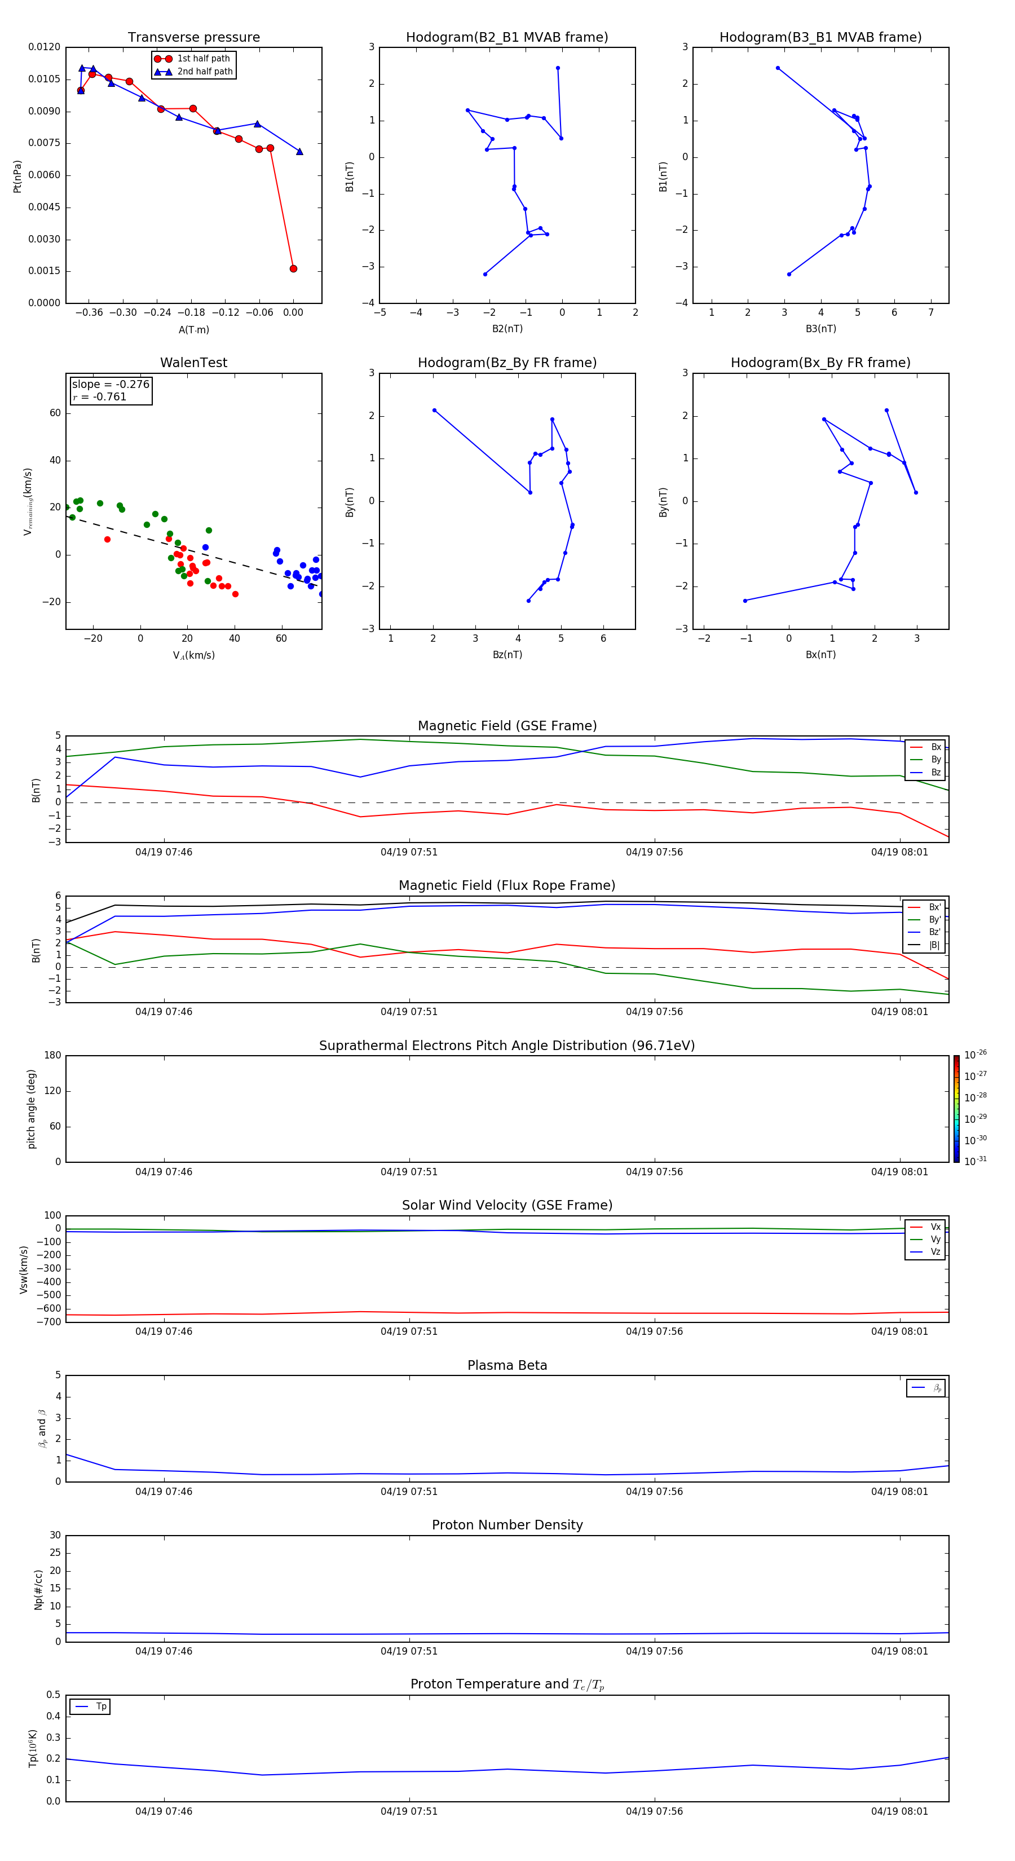Screen dimensions: 1015x1861
Task: Click the 'Hodogram(B3_B1 MVAB frame)' title
Action: click(820, 38)
